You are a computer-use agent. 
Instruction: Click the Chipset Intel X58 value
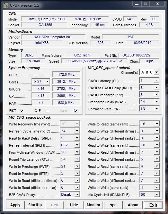[x=42, y=43]
